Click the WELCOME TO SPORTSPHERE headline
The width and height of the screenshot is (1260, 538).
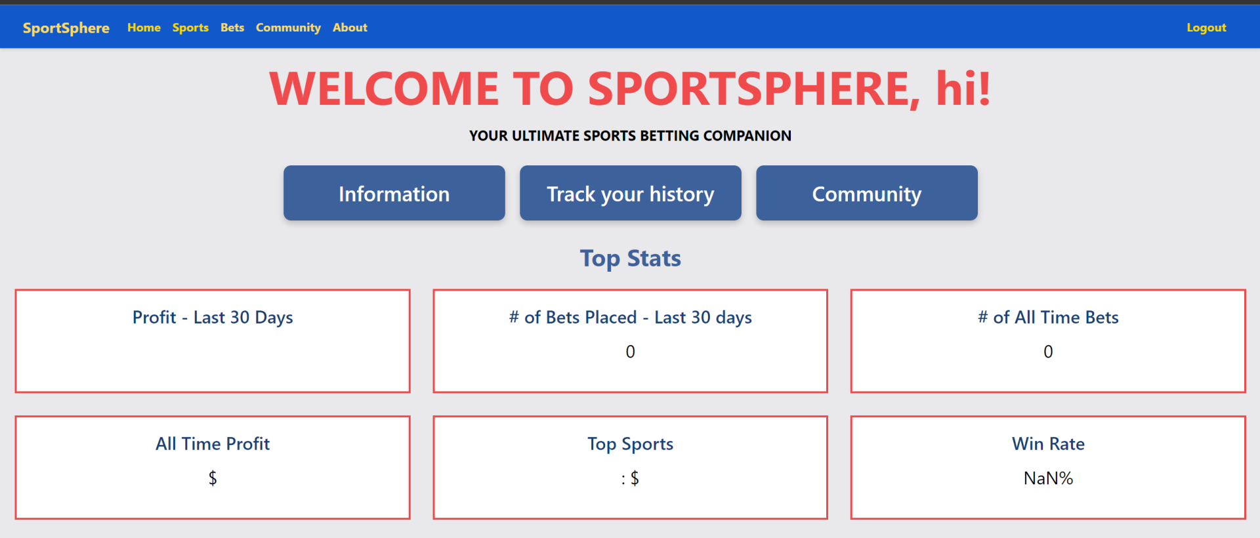[x=630, y=89]
